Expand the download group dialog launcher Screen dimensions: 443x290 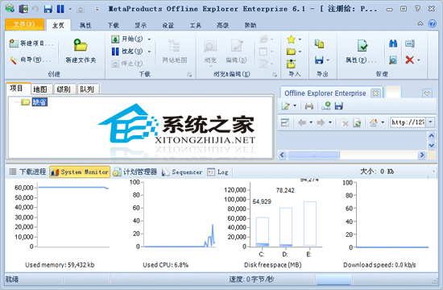(189, 75)
